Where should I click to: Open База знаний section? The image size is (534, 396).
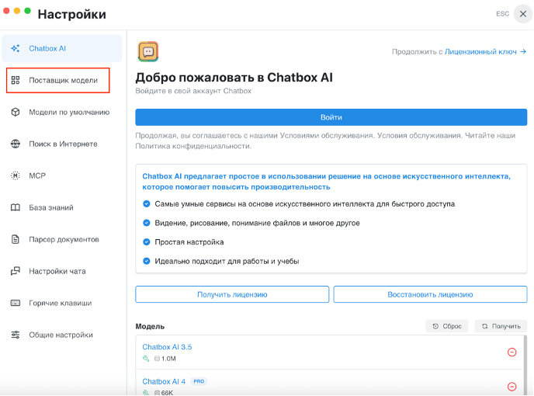tap(62, 207)
